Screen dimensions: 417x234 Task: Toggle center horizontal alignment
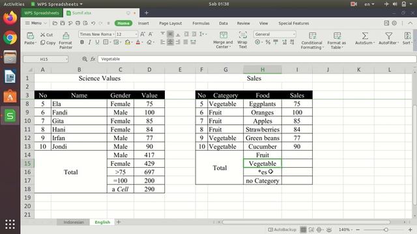[x=170, y=42]
